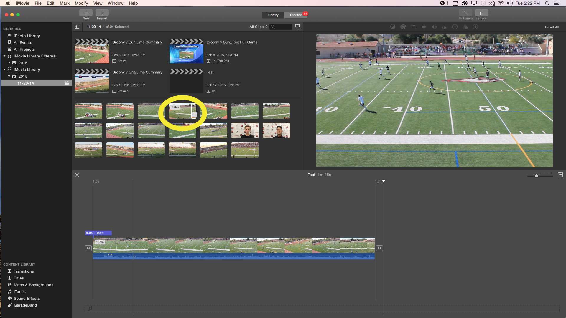Select the empty Test project thumbnail
The width and height of the screenshot is (566, 318).
[x=186, y=81]
